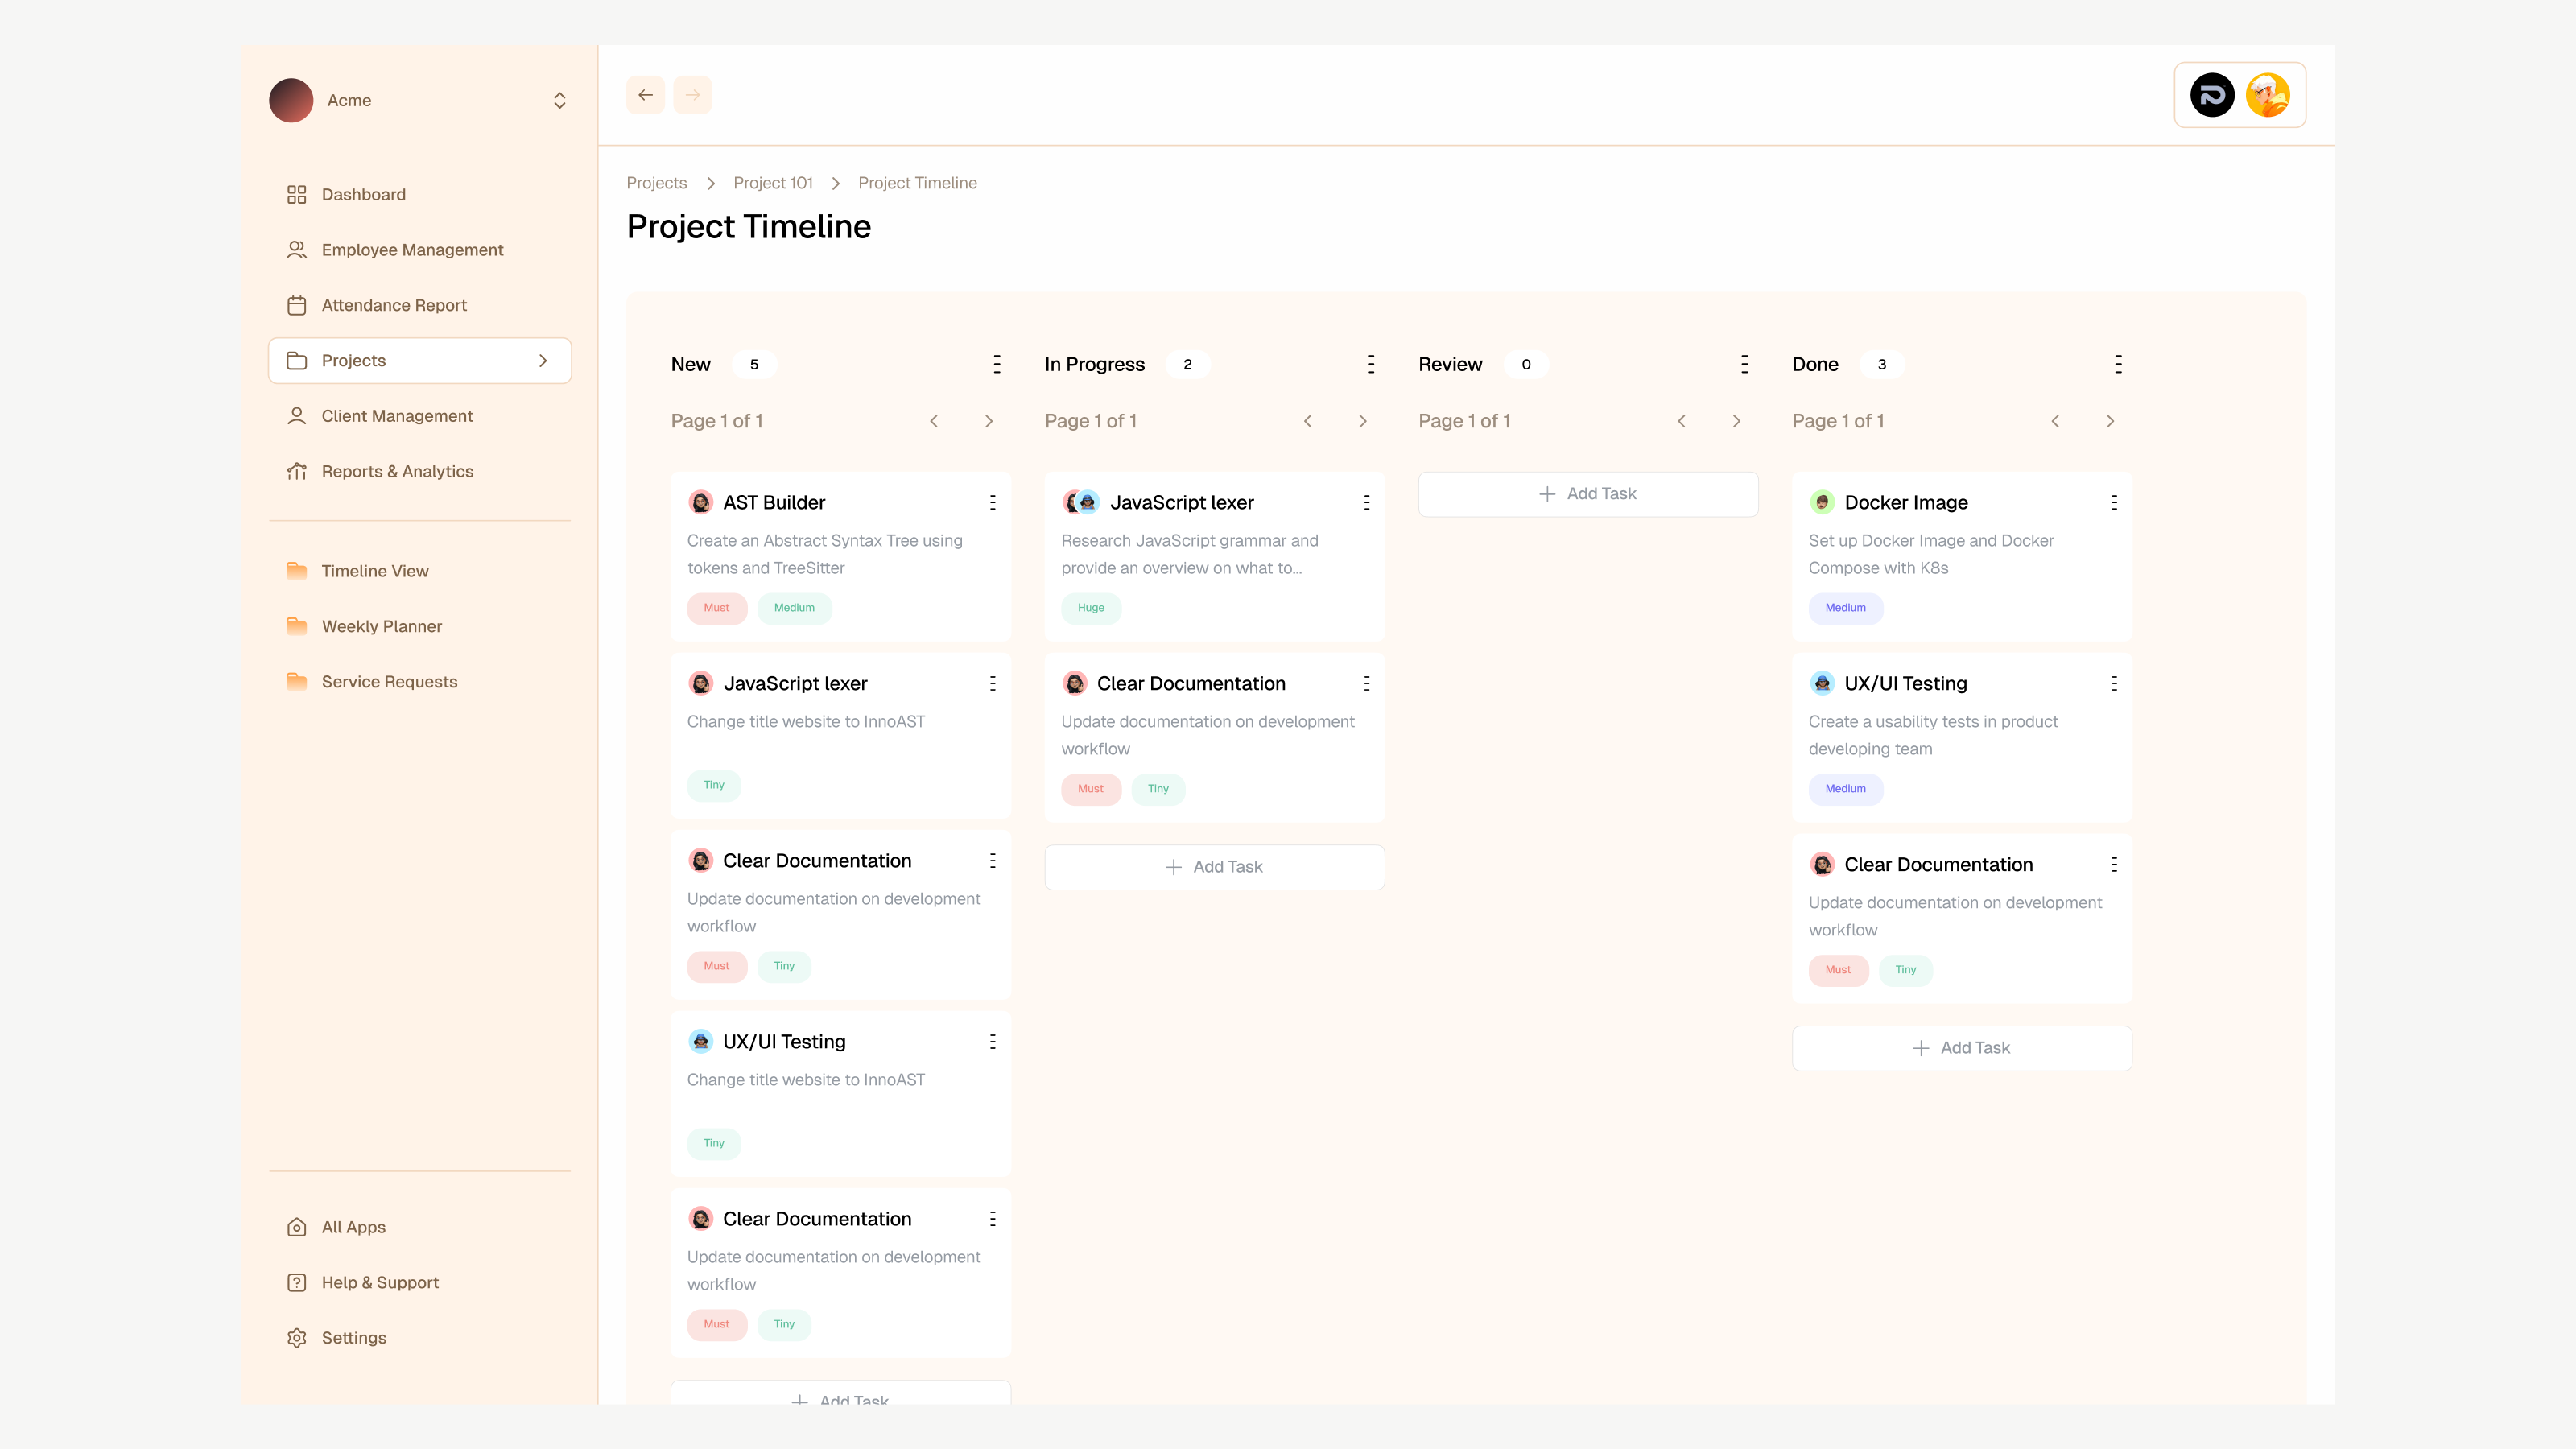
Task: Click the Must tag on AST Builder
Action: point(716,608)
